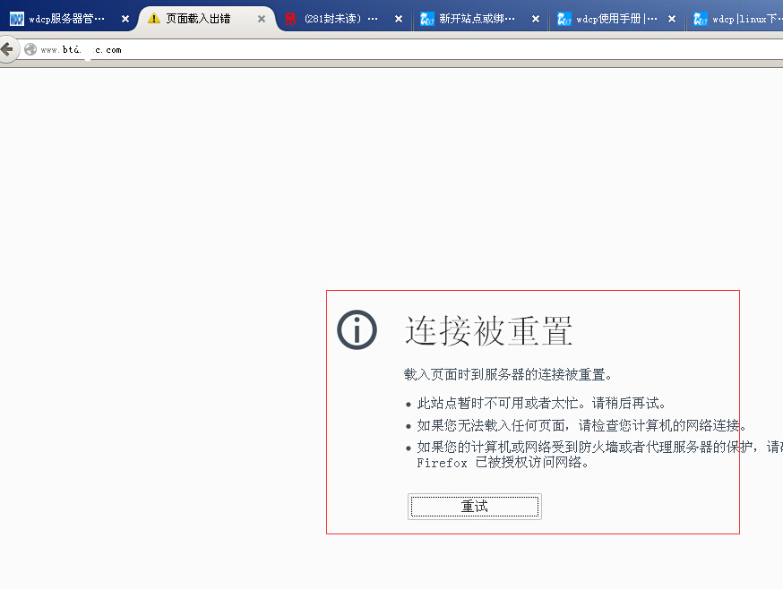
Task: Click the warning triangle icon on error tab
Action: point(154,18)
